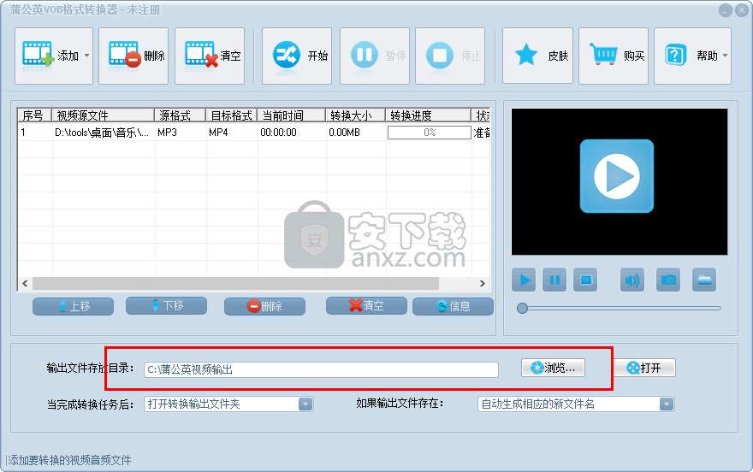Click the 视频源文件 column header
Screen dimensions: 753x472
coord(103,115)
